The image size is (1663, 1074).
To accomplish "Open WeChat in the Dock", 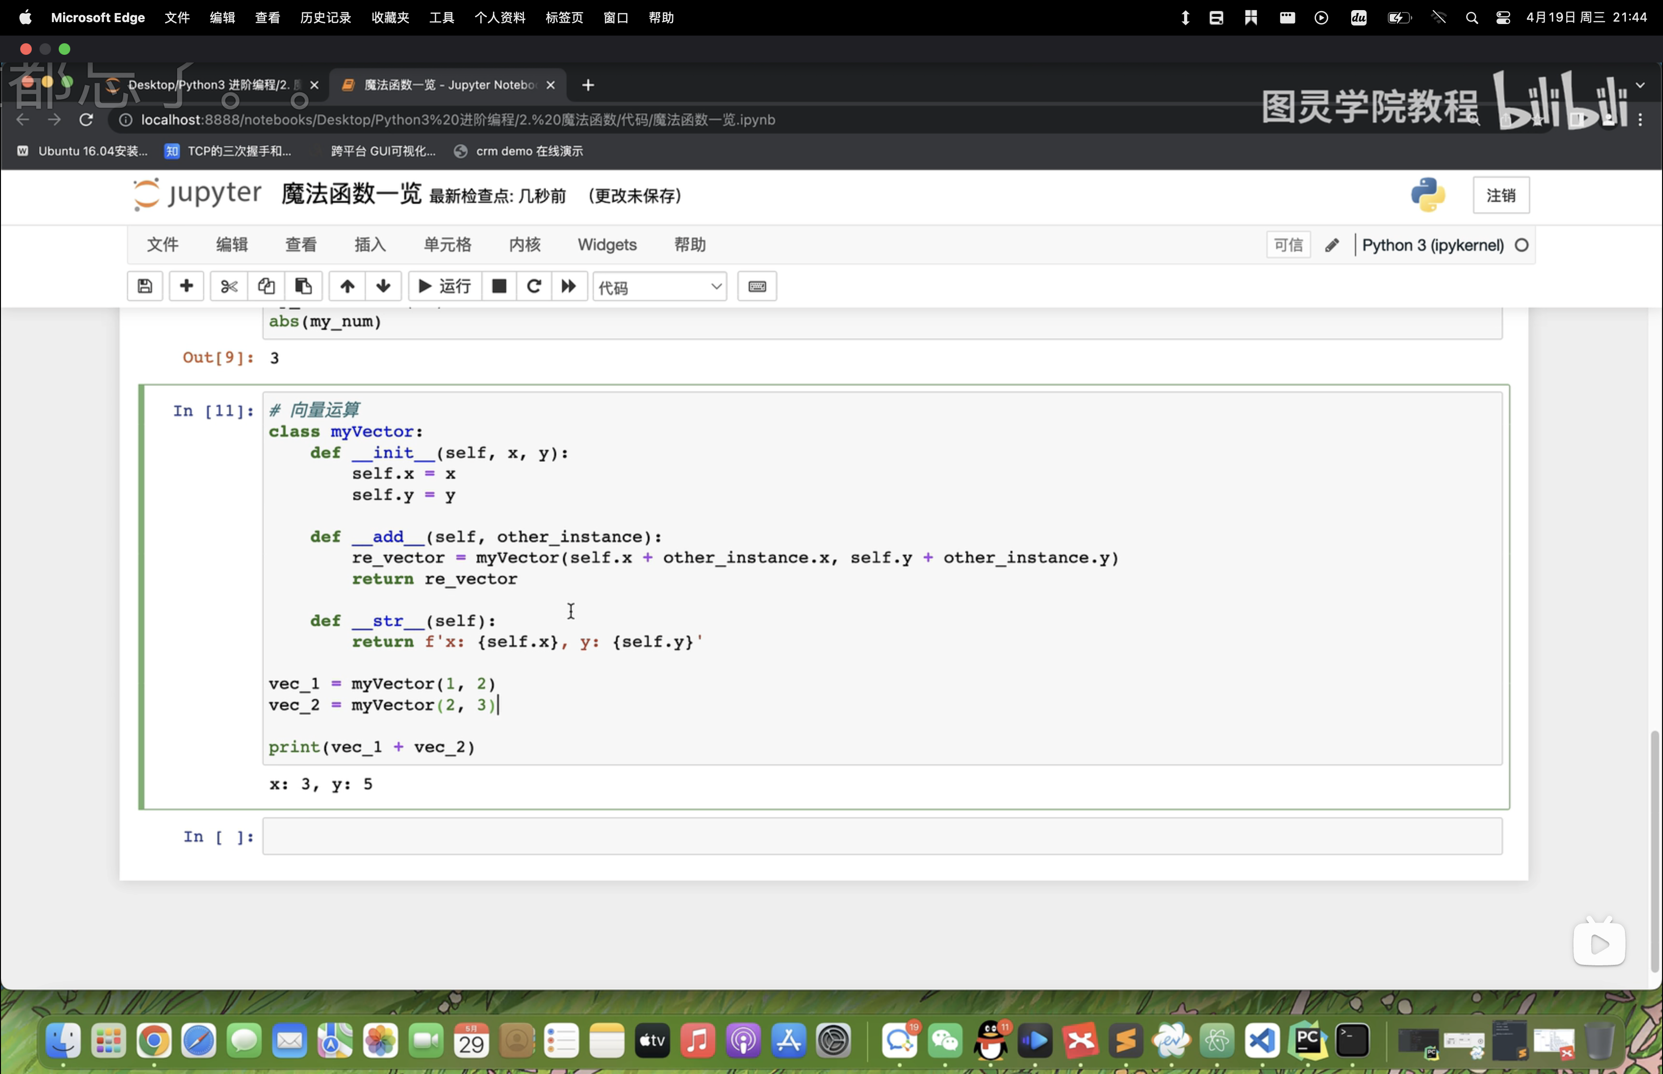I will coord(945,1040).
